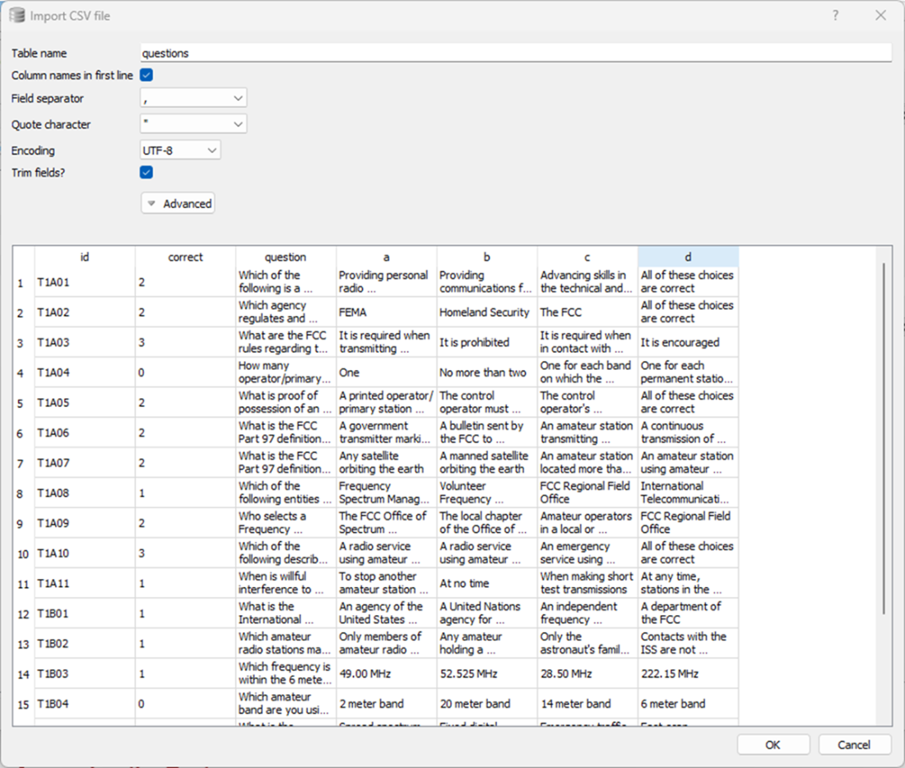Open the Encoding dropdown

point(180,150)
